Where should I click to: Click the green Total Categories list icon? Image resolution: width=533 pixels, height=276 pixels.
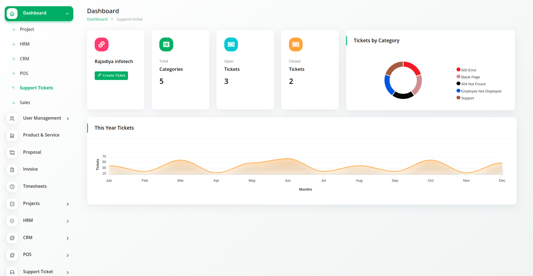(x=166, y=44)
